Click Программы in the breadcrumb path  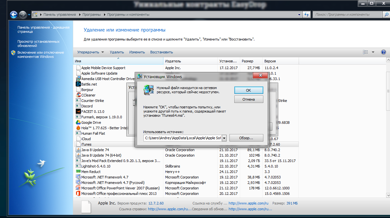point(91,14)
